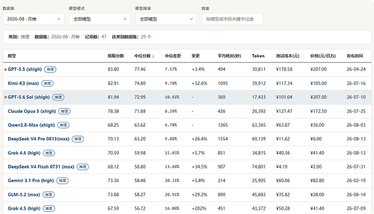Open the Qwen3.8-Max (xhigh) model link
The image size is (374, 214).
(x=31, y=125)
